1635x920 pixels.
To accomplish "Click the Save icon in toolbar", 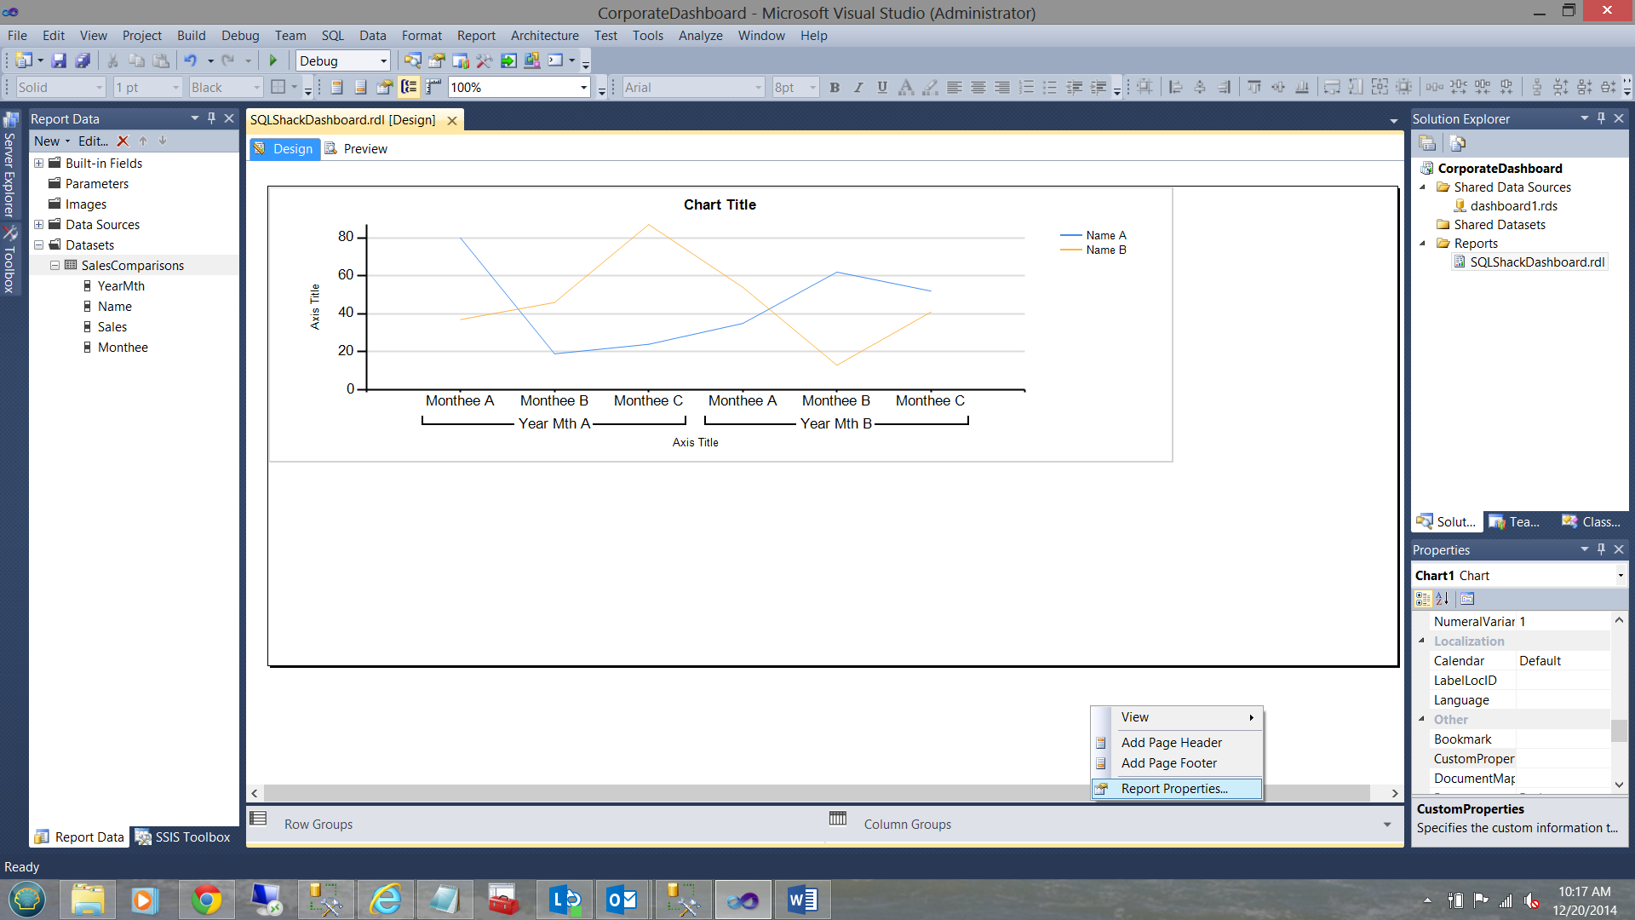I will [x=59, y=60].
